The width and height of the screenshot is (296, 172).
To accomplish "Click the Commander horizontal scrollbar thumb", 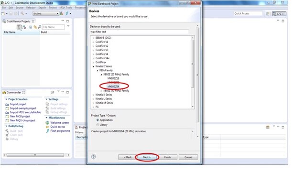I will [35, 155].
